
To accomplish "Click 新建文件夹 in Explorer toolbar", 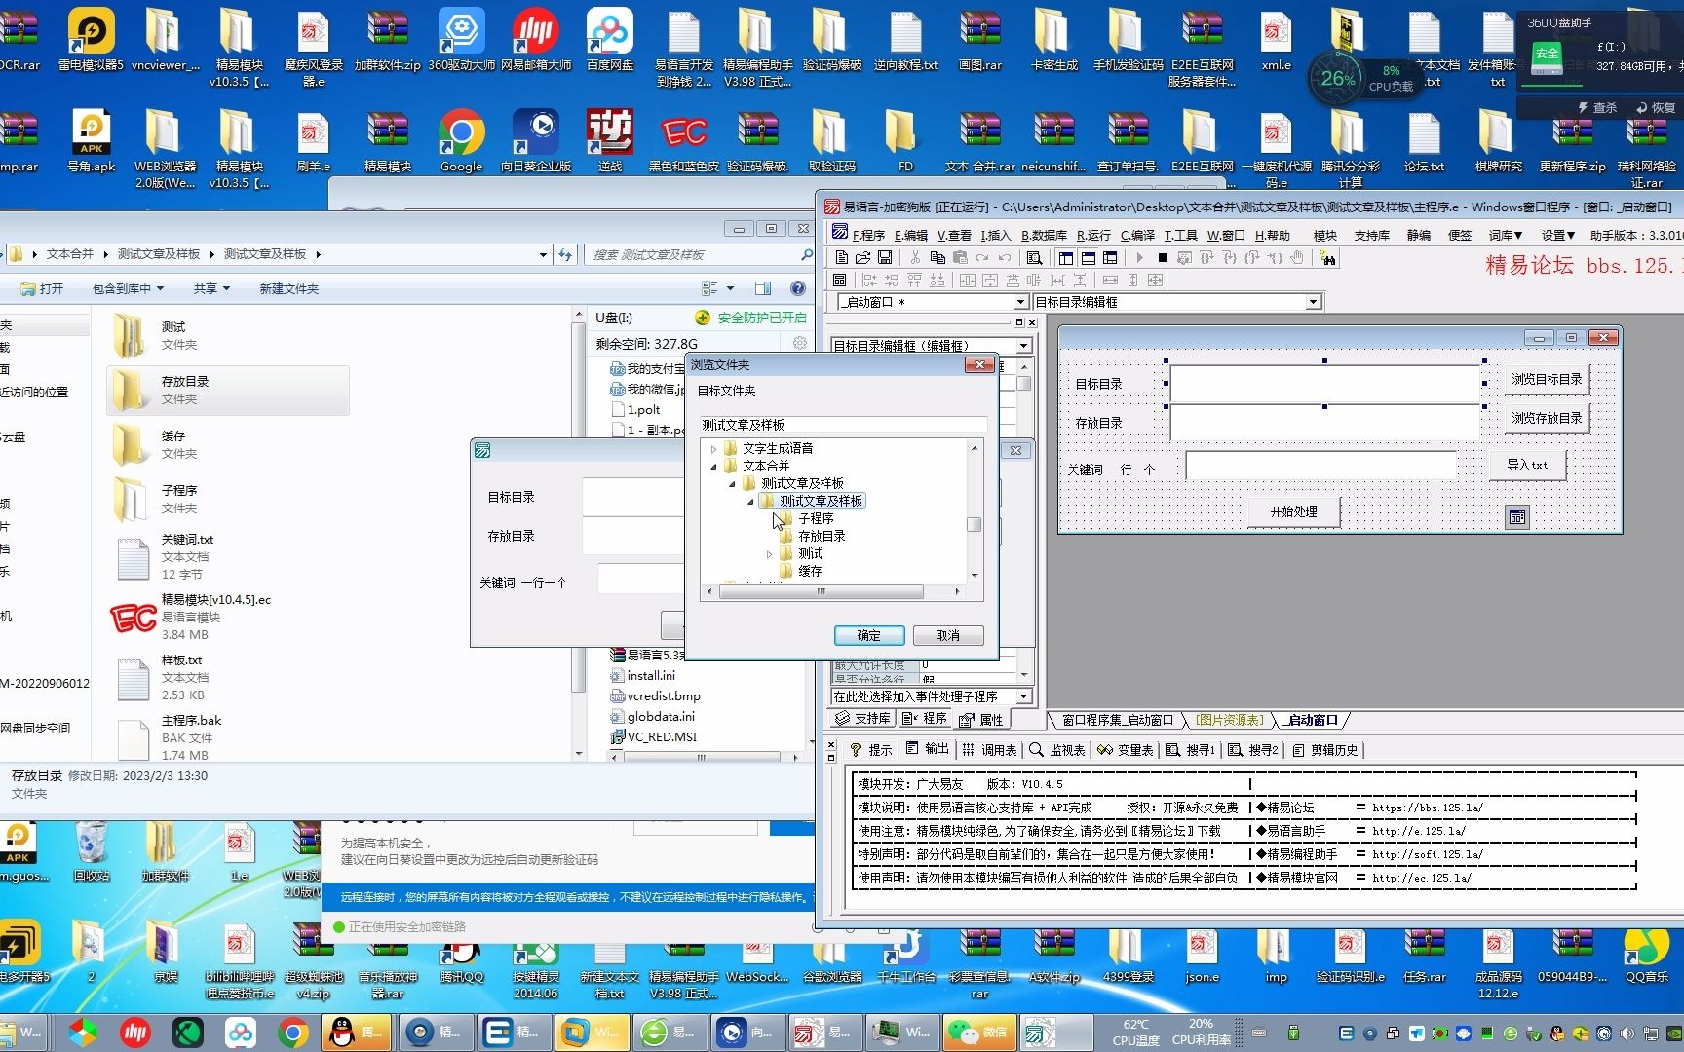I will point(288,289).
